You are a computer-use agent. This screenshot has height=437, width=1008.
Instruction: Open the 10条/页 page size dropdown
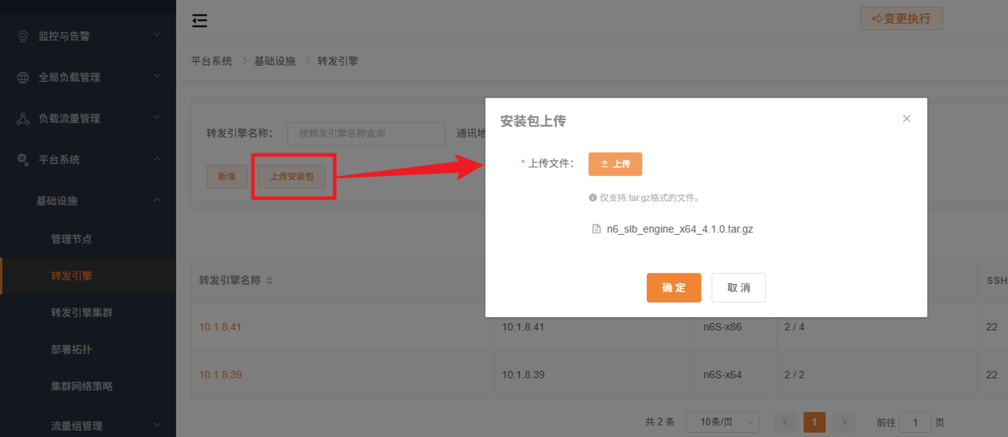point(722,422)
